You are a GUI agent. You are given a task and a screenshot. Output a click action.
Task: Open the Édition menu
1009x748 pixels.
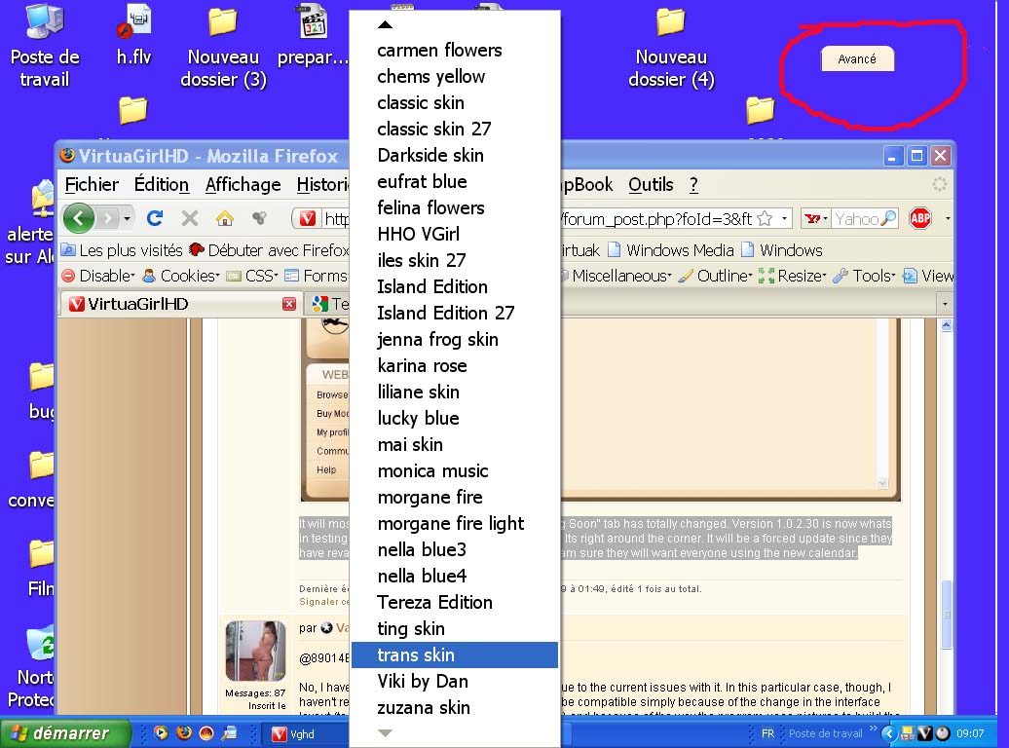[x=162, y=185]
